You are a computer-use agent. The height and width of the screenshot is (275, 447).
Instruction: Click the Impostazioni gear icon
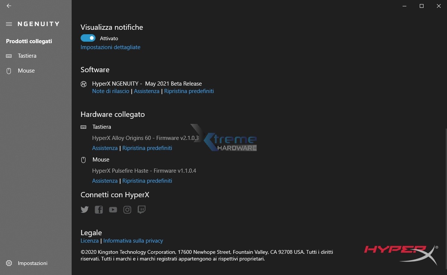[x=9, y=263]
